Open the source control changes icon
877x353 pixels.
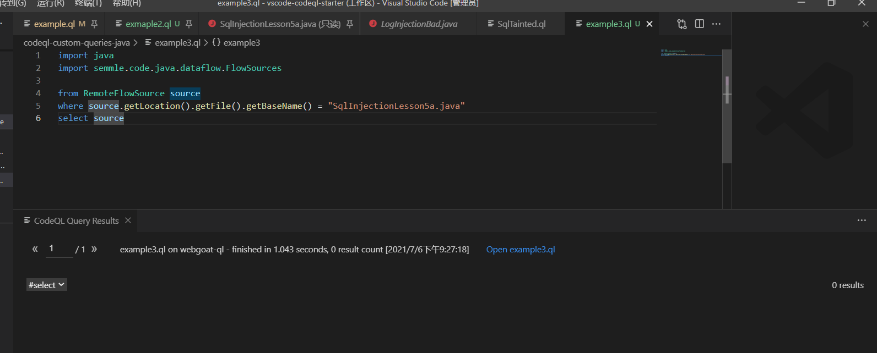pos(682,24)
